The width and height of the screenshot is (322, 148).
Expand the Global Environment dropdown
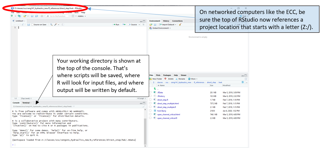(x=161, y=28)
